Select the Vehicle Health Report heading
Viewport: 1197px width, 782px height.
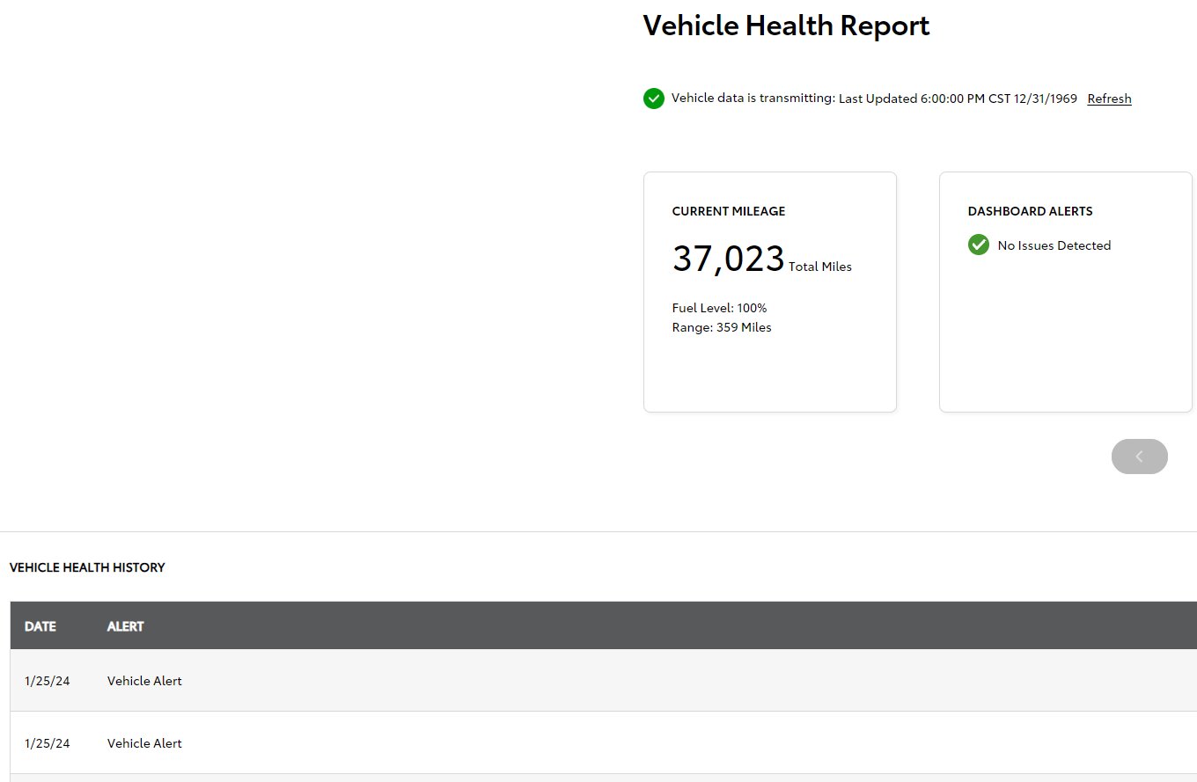click(786, 26)
